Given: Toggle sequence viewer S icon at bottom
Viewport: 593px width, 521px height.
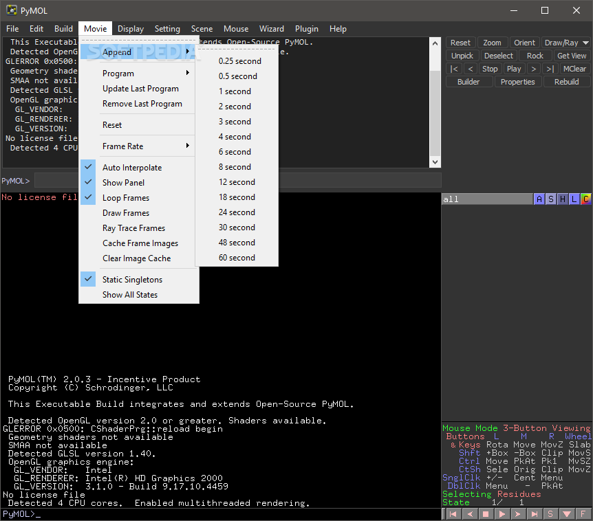Looking at the screenshot, I should [550, 514].
